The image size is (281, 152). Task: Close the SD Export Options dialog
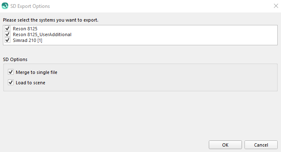276,6
